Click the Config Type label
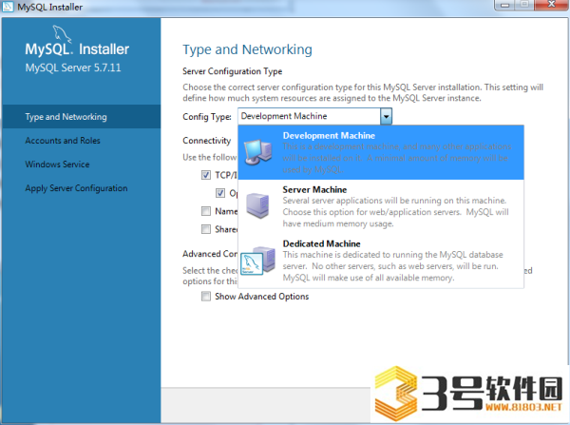 click(x=207, y=117)
